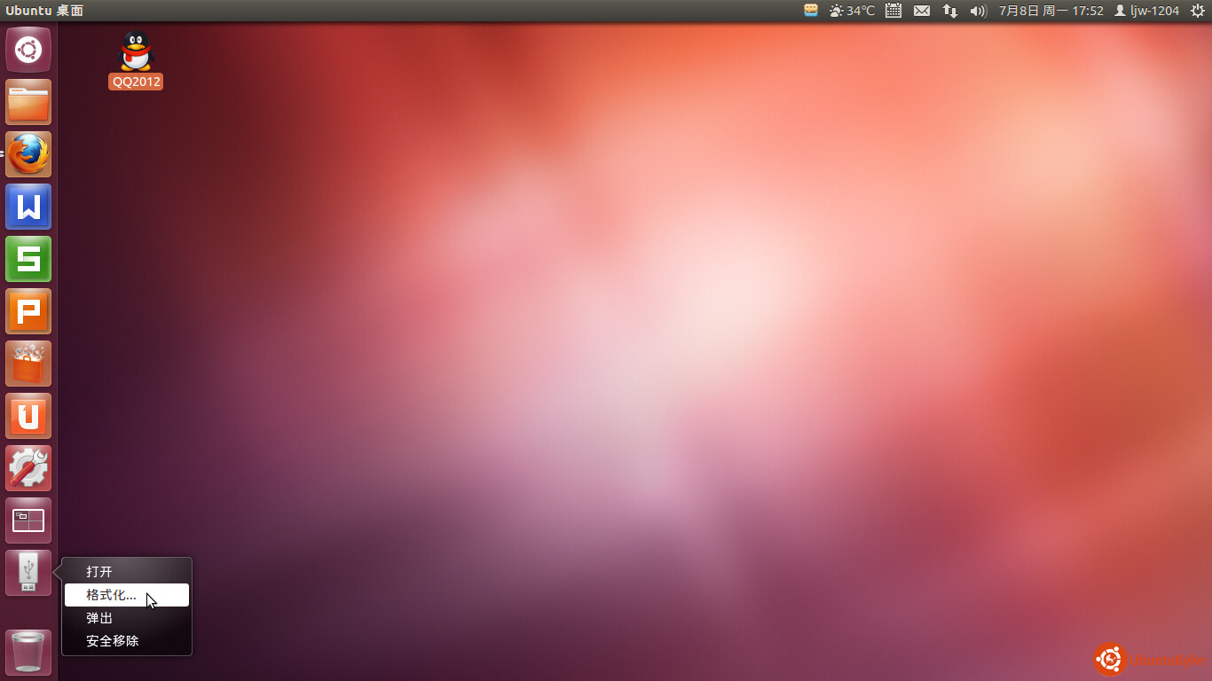Image resolution: width=1212 pixels, height=681 pixels.
Task: Select 打开 from the context menu
Action: coord(99,572)
